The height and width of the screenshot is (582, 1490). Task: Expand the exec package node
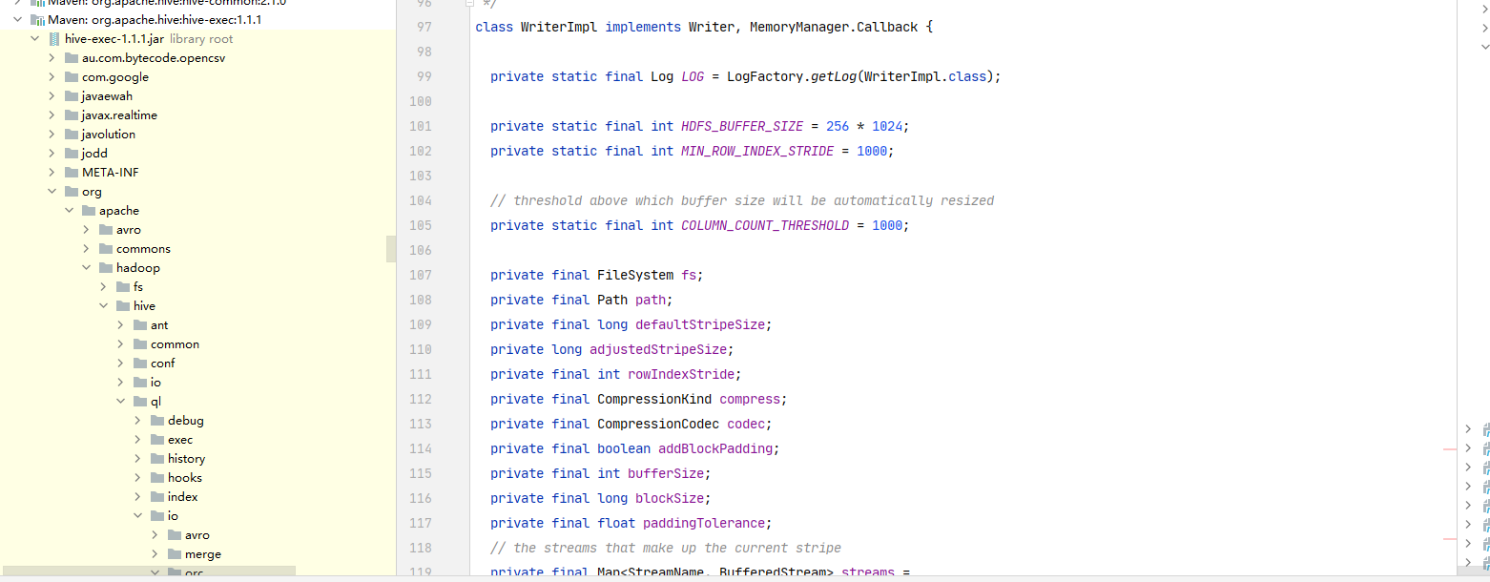point(138,439)
